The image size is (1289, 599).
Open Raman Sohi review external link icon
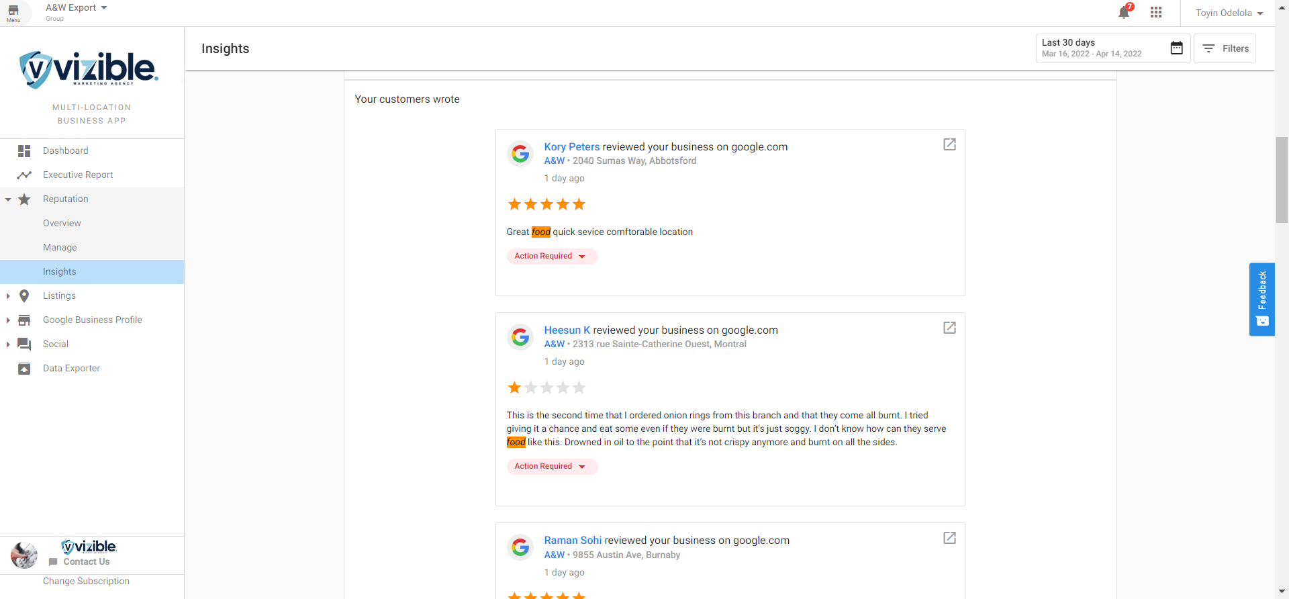949,538
